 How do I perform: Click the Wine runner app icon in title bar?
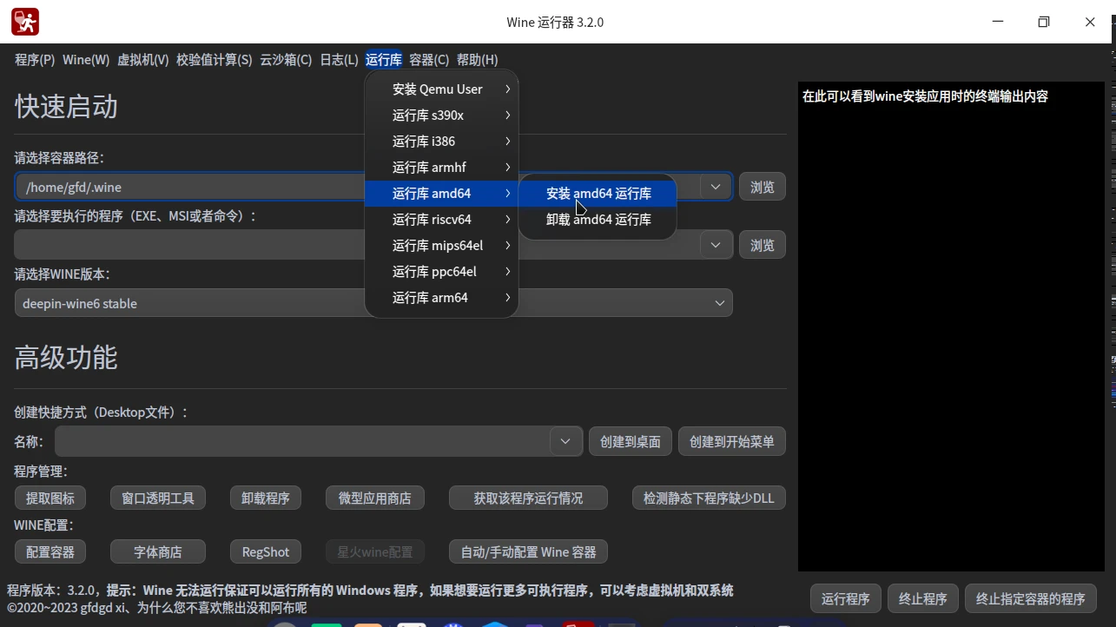[24, 22]
